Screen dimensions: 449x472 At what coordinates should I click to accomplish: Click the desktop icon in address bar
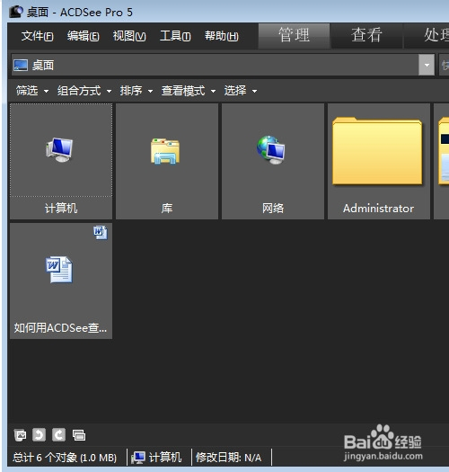pyautogui.click(x=21, y=65)
